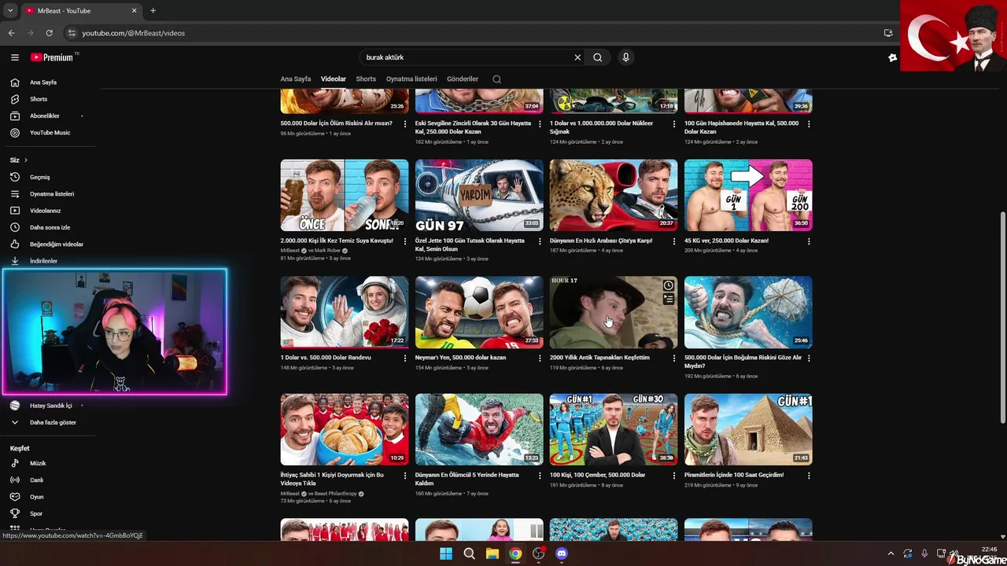The image size is (1007, 566).
Task: Open options menu for 1 Dolar vs. 500.000 Dolar Randevu
Action: point(405,358)
